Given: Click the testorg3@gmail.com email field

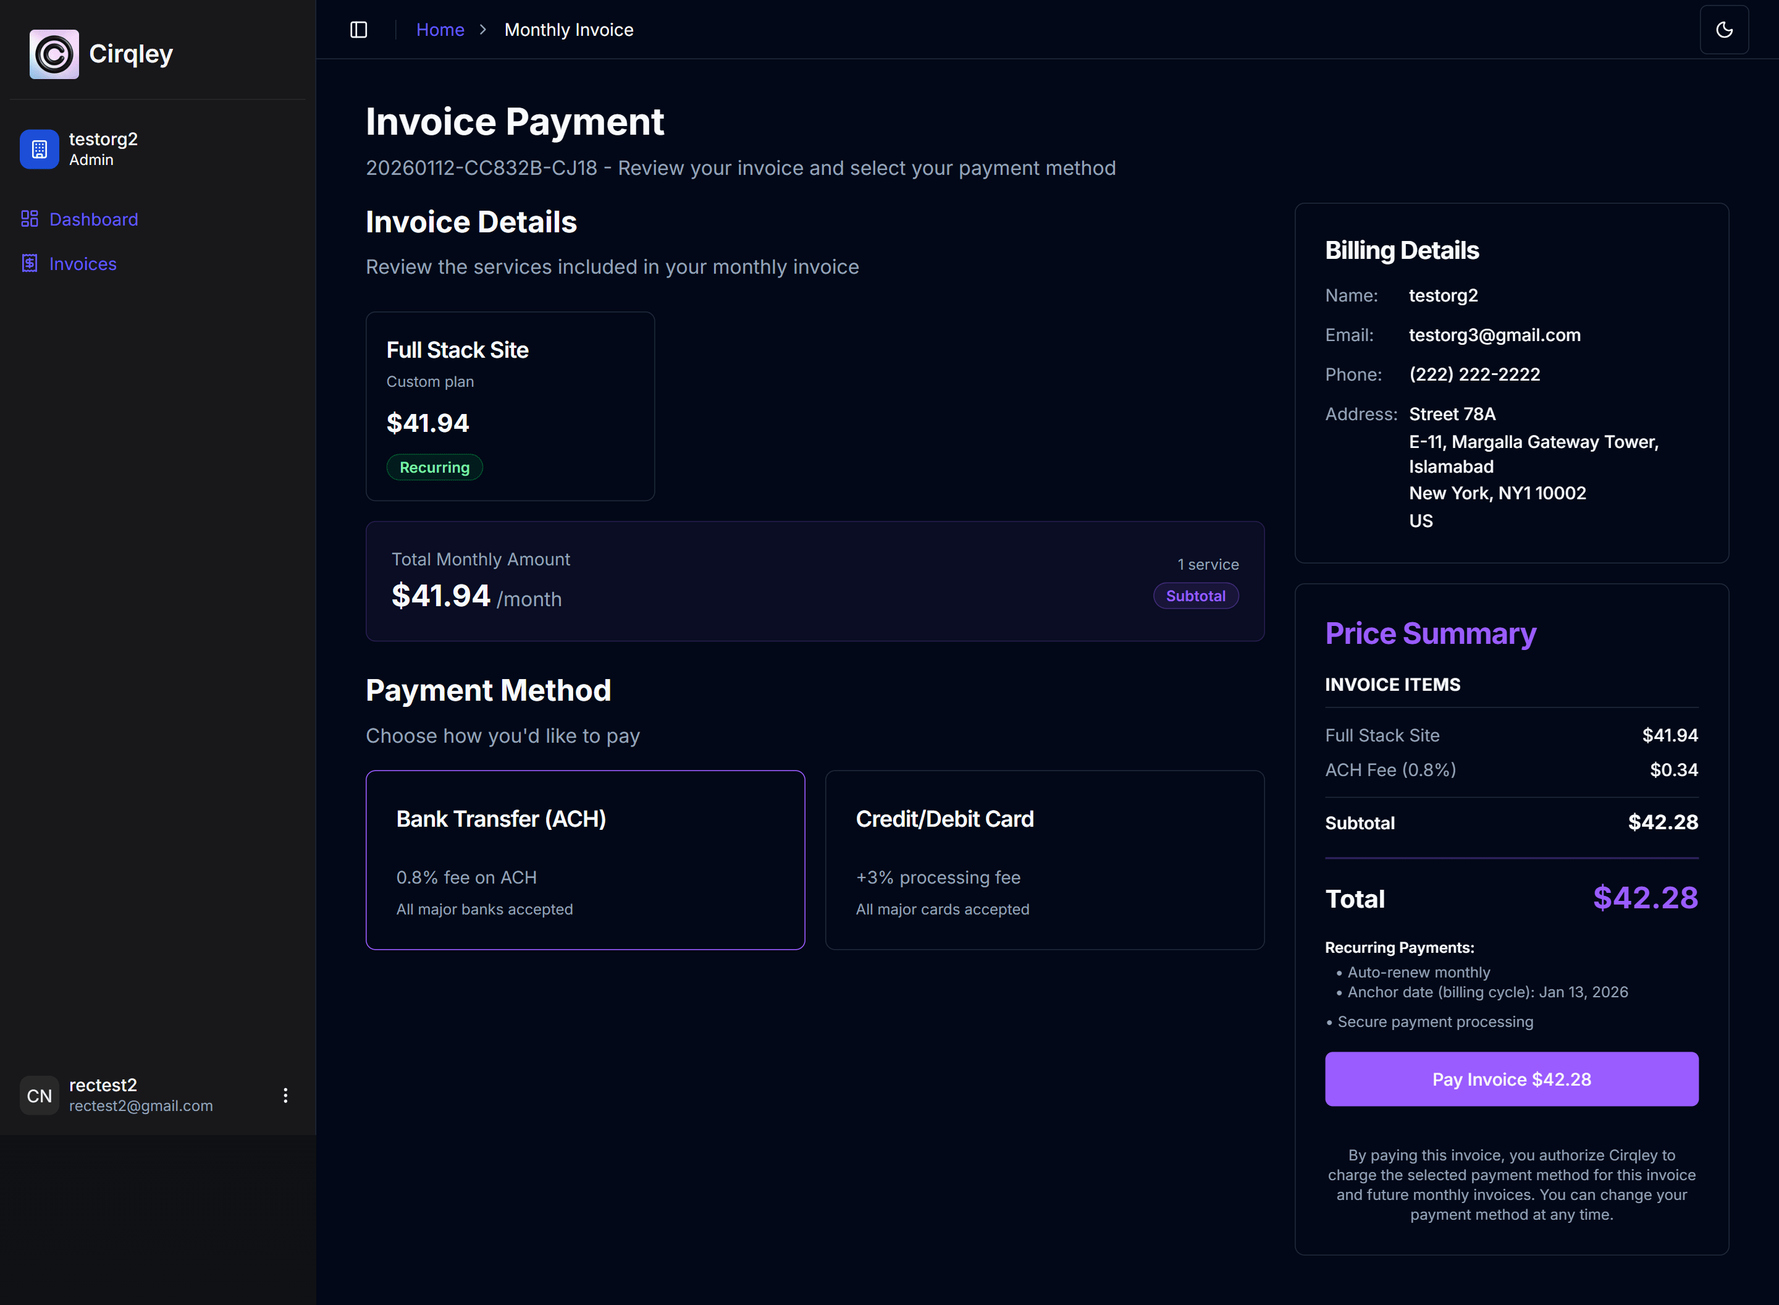Looking at the screenshot, I should pos(1494,335).
